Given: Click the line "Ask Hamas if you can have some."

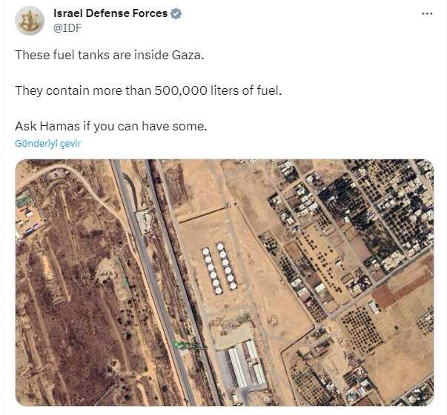Looking at the screenshot, I should tap(110, 125).
